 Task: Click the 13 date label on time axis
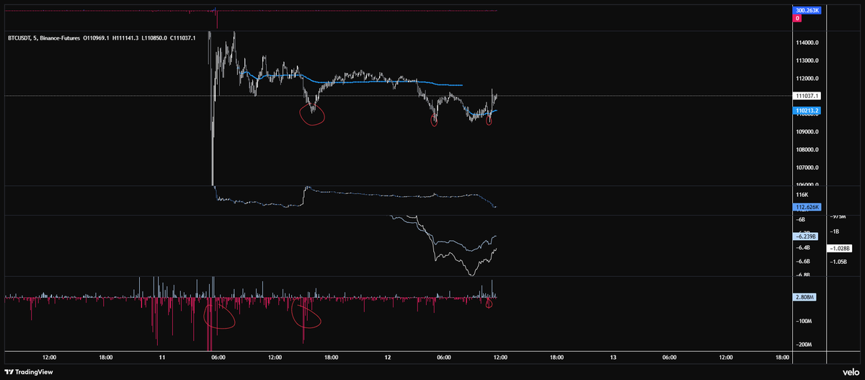[613, 357]
